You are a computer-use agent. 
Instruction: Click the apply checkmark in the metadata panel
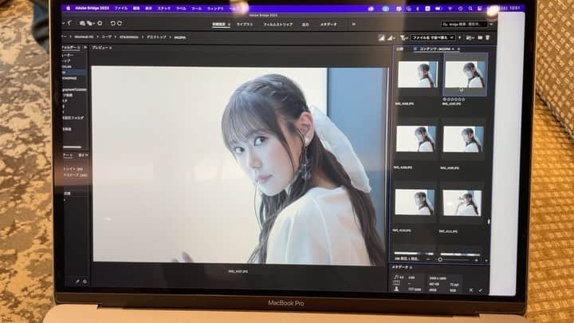coord(480,290)
